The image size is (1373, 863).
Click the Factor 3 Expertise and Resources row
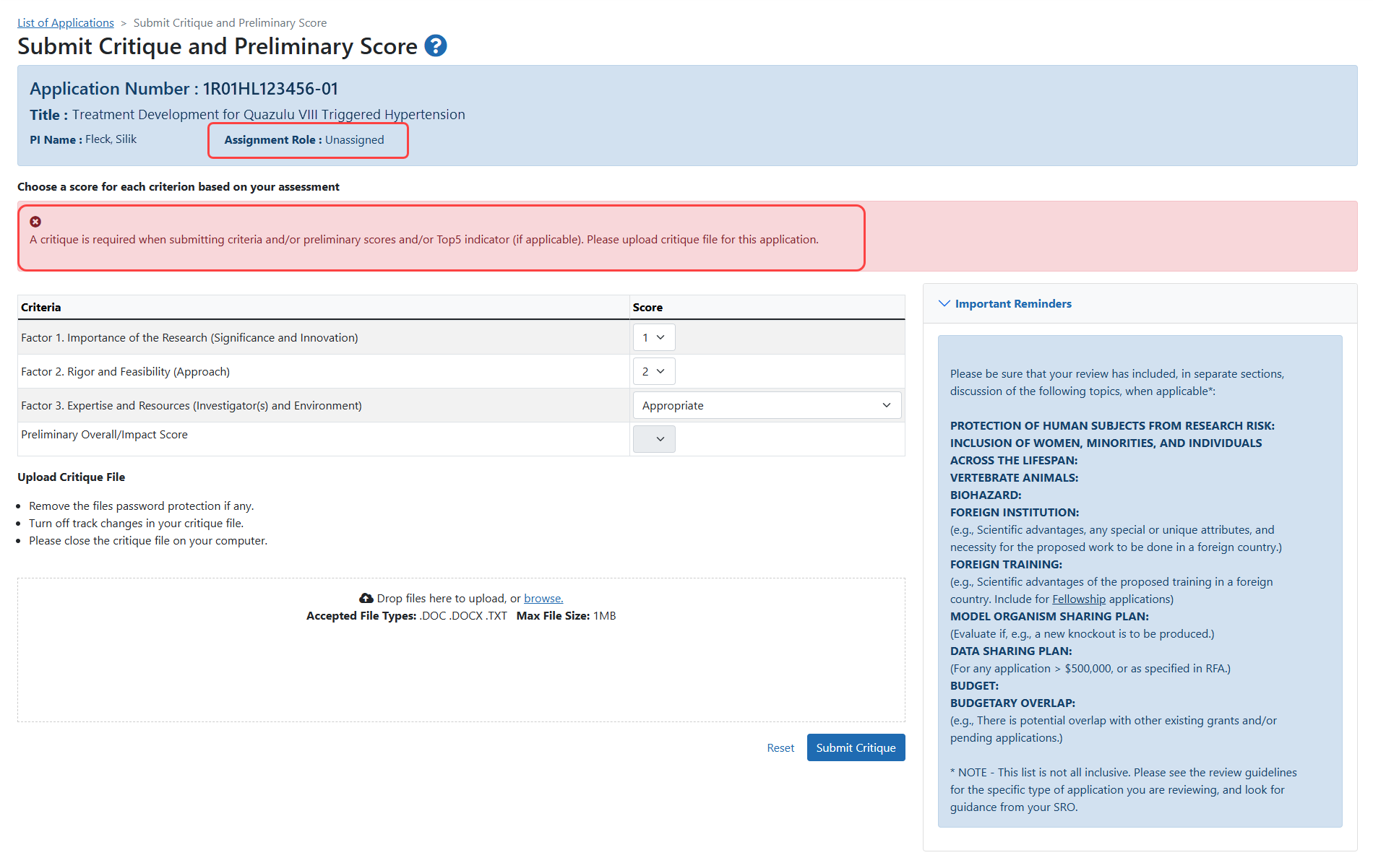(x=461, y=405)
